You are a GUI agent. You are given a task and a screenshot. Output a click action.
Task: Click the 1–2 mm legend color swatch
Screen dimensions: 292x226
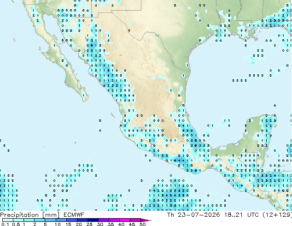pyautogui.click(x=29, y=220)
